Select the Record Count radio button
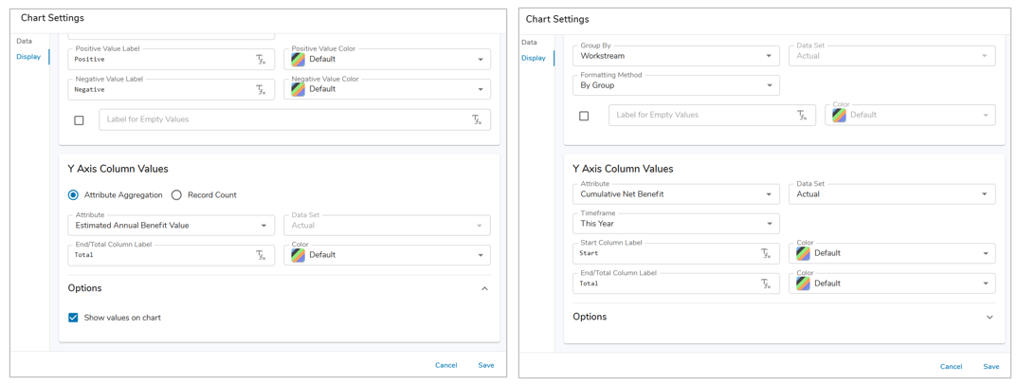Image resolution: width=1017 pixels, height=385 pixels. (x=176, y=195)
